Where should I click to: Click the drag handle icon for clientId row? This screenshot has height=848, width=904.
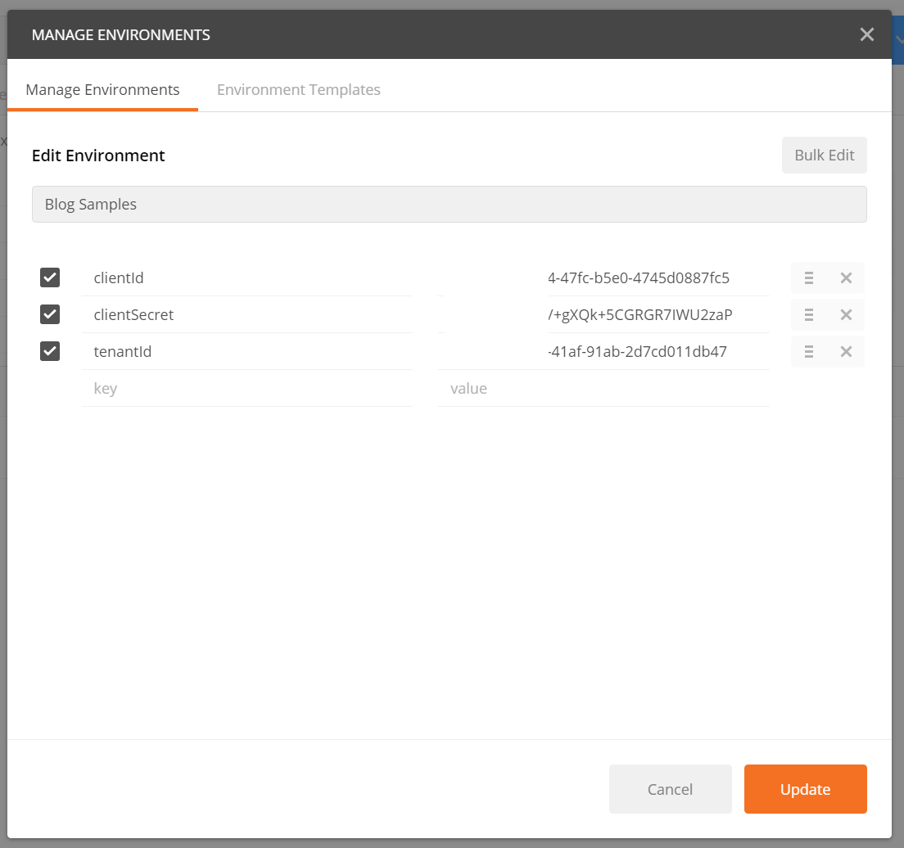coord(808,278)
